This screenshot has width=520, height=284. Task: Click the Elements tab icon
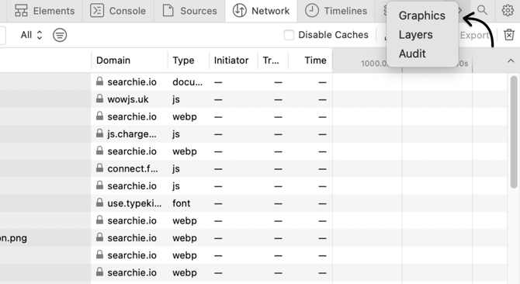[x=21, y=11]
